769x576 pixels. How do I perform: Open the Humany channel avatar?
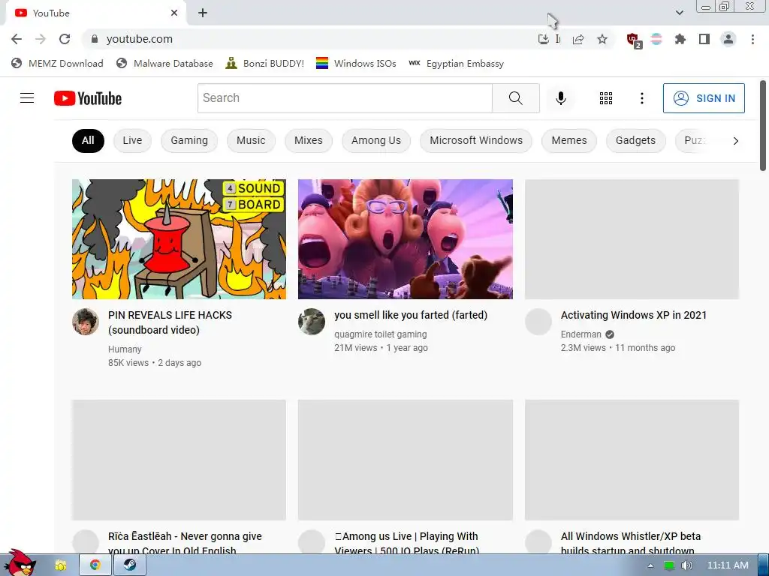point(86,322)
